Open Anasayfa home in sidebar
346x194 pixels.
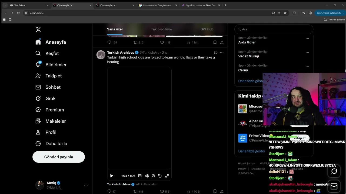51,42
